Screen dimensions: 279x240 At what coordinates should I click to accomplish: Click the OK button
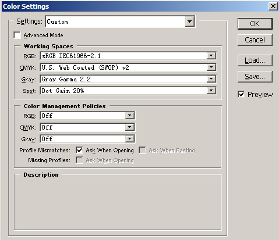(255, 24)
